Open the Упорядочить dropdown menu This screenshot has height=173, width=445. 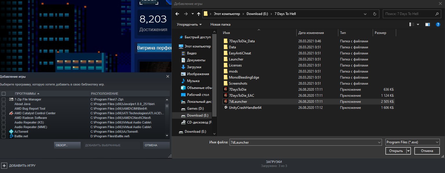coord(189,24)
